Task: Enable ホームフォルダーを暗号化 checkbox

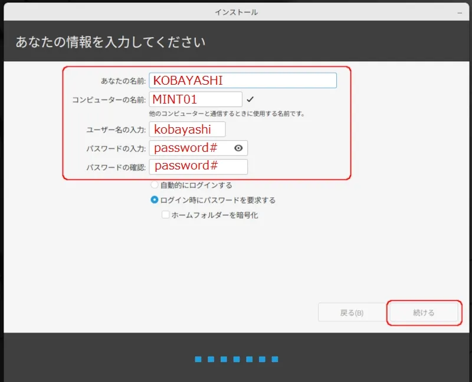Action: (166, 215)
